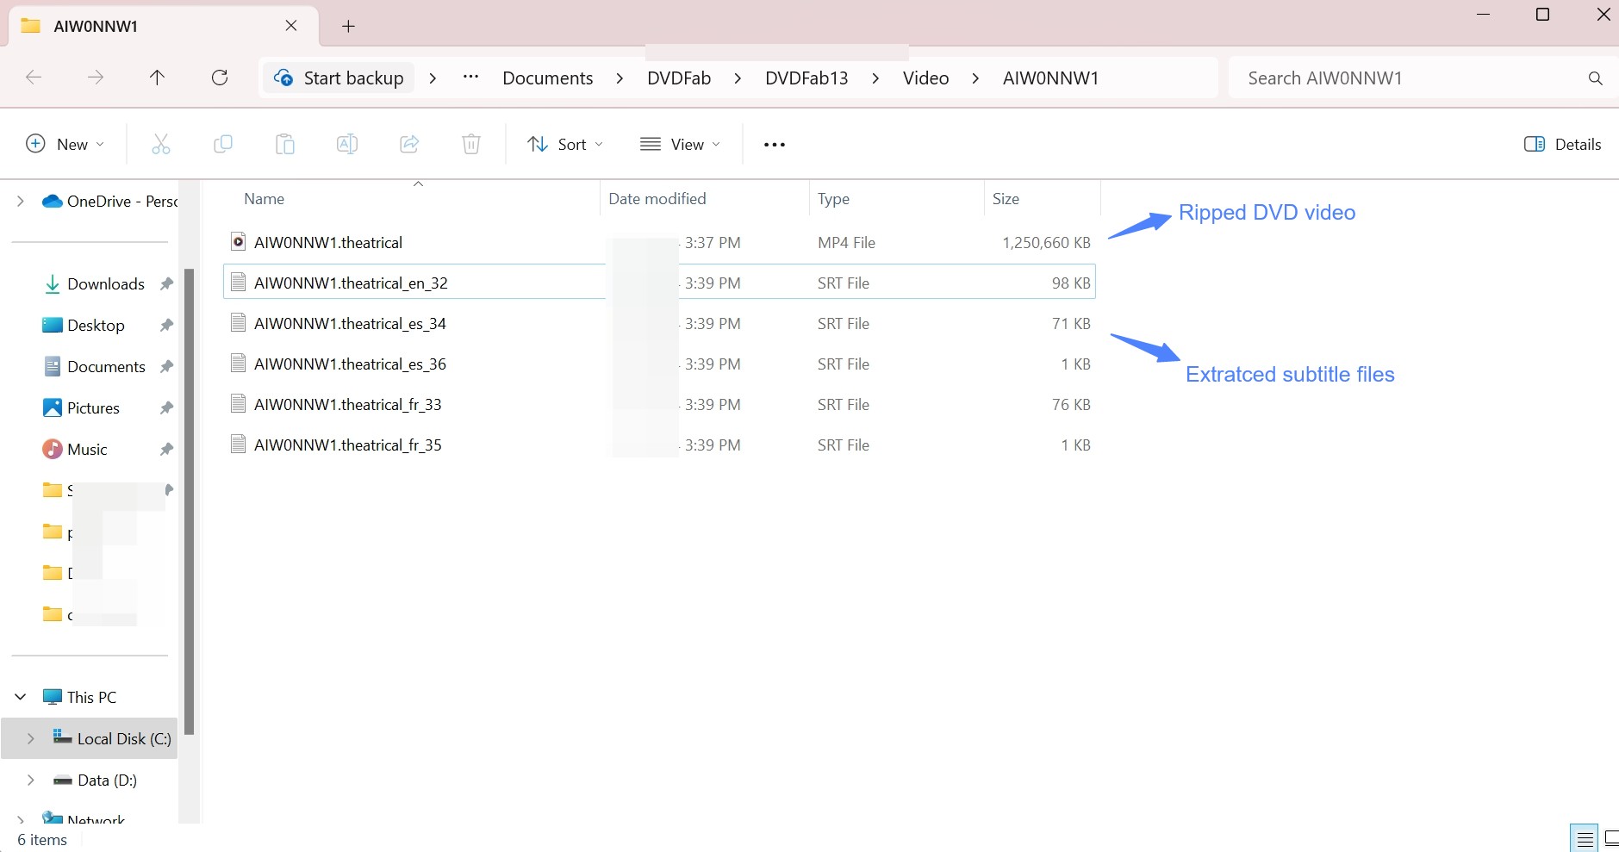Click the Cut scissors icon
Screen dimensions: 1619x852
tap(161, 144)
